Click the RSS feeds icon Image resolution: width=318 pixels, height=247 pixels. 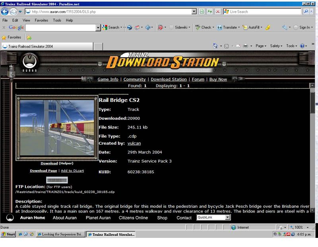(226, 46)
